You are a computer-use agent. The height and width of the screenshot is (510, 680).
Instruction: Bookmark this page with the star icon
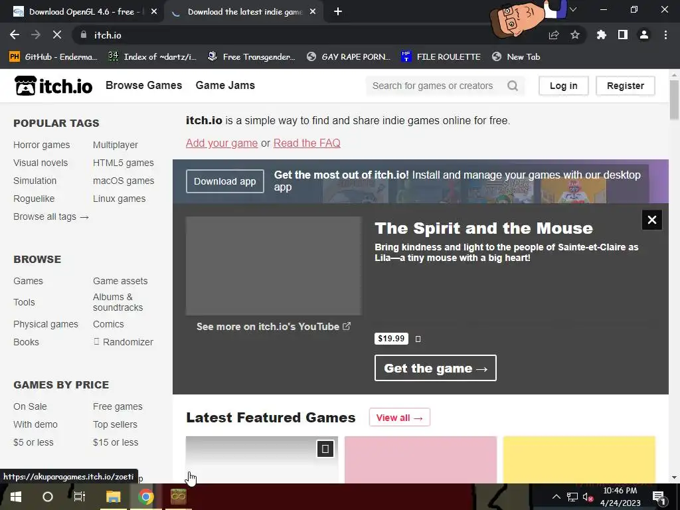point(575,35)
